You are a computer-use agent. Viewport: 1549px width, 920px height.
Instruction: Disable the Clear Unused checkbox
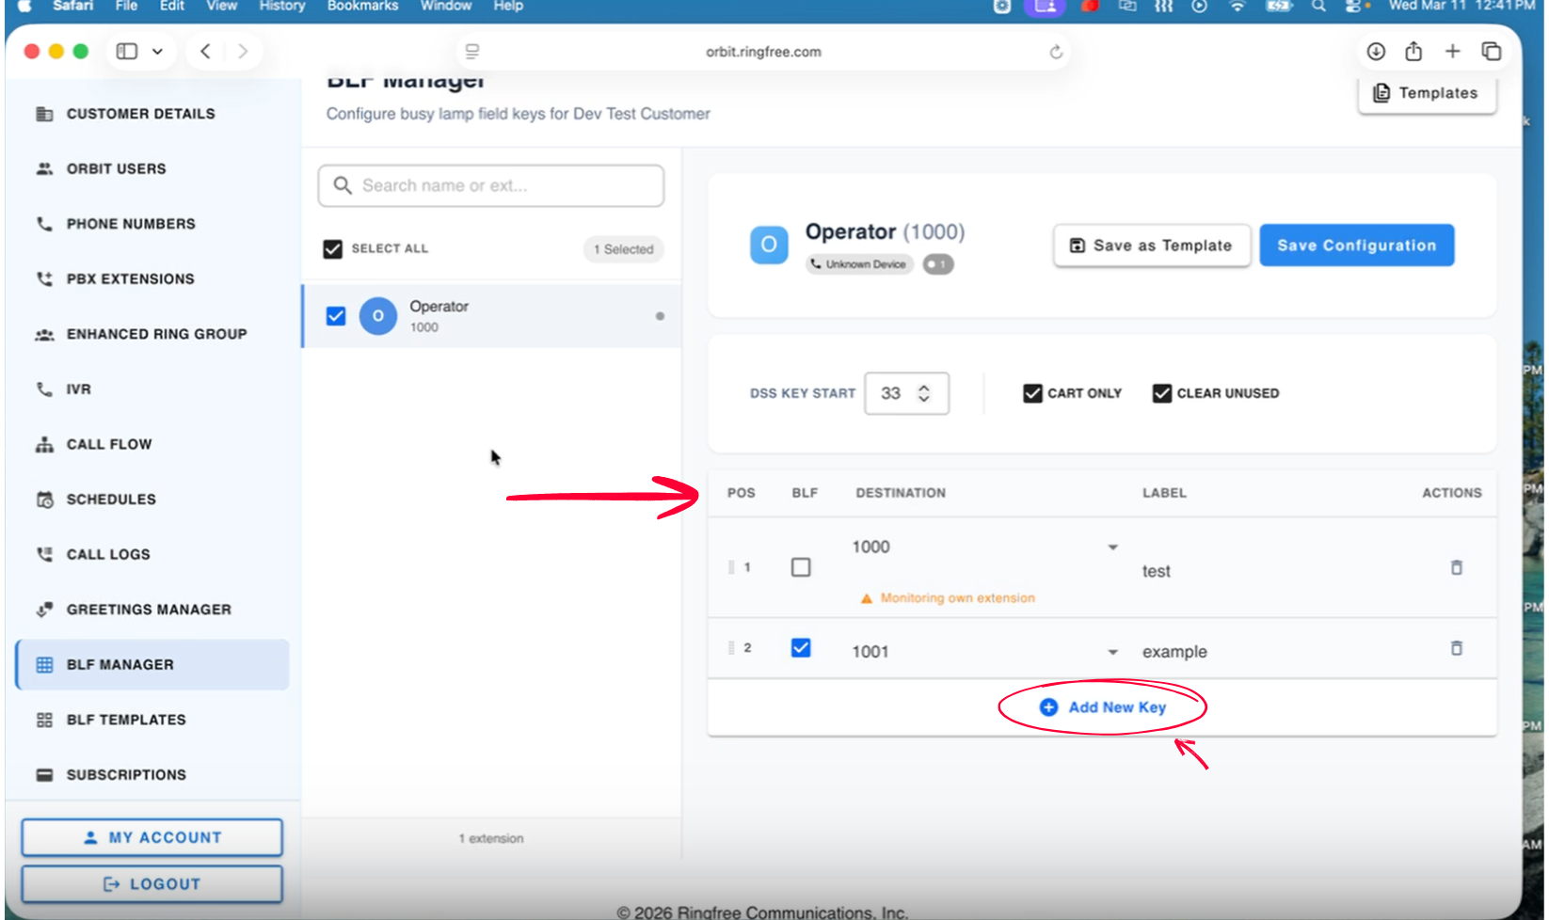(x=1162, y=393)
